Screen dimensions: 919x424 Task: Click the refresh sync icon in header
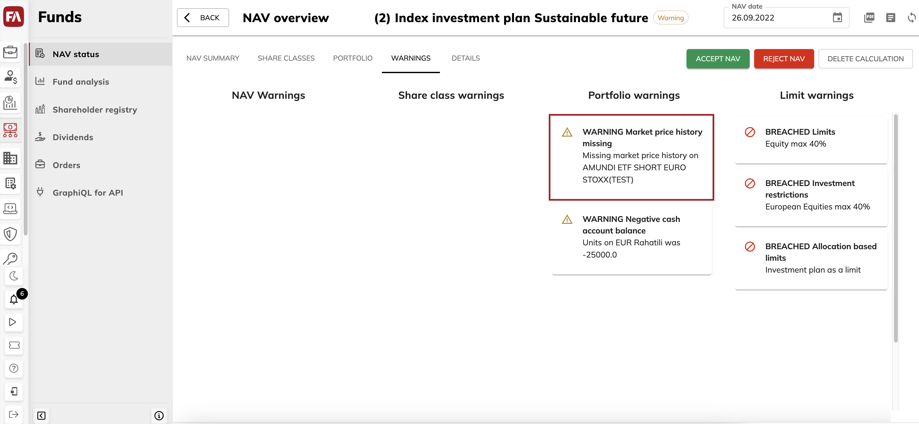tap(912, 17)
